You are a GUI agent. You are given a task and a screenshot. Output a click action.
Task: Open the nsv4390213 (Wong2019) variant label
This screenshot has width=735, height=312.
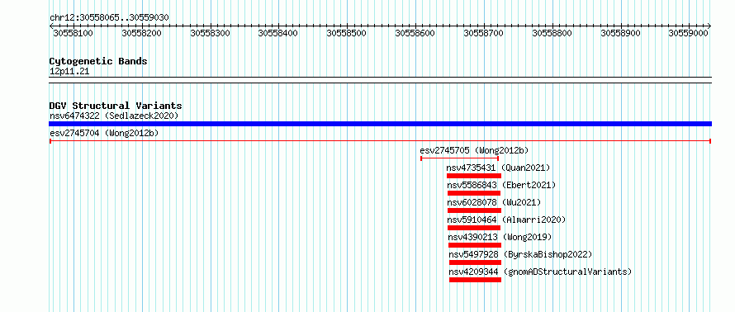click(500, 237)
